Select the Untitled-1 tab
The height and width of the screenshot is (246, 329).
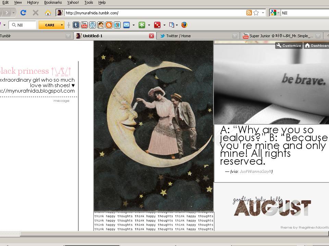pyautogui.click(x=114, y=36)
